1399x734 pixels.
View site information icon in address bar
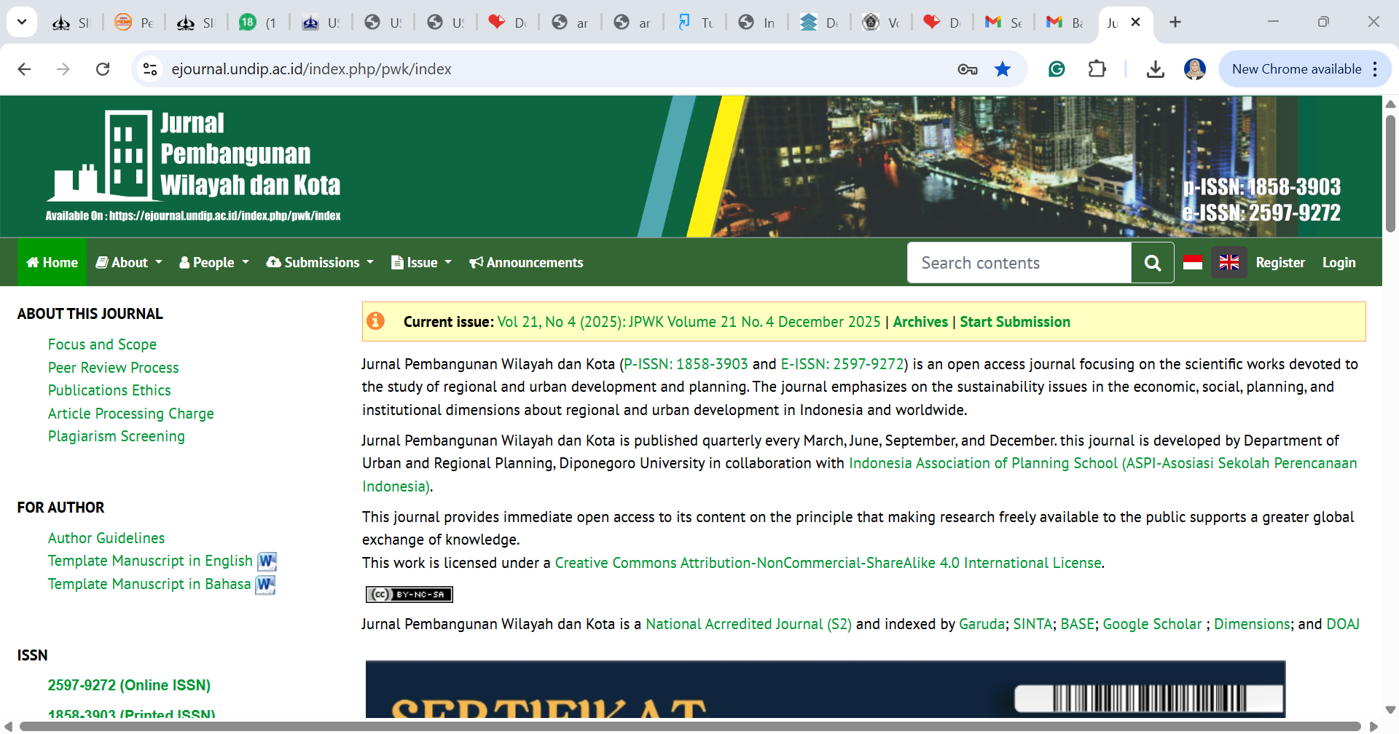pyautogui.click(x=150, y=69)
